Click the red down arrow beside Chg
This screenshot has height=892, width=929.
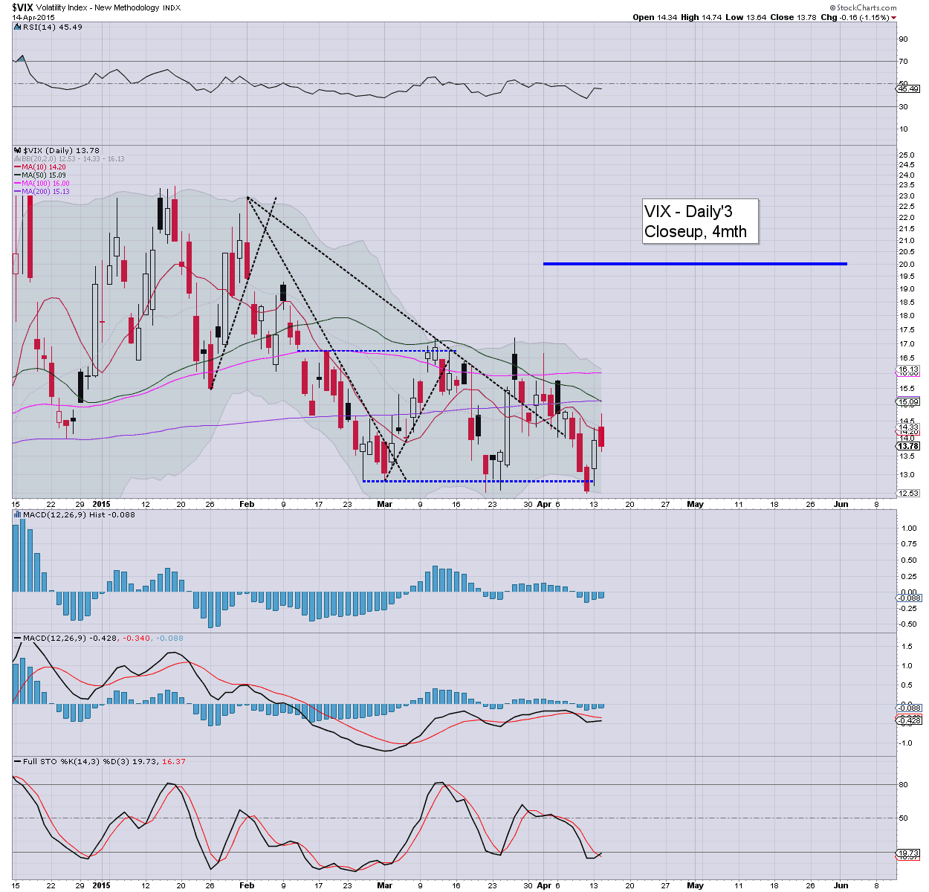893,18
